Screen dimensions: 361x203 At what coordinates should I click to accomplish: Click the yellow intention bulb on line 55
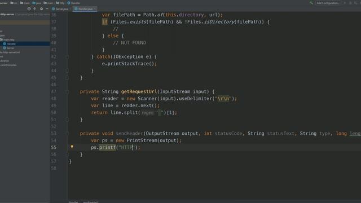click(72, 147)
